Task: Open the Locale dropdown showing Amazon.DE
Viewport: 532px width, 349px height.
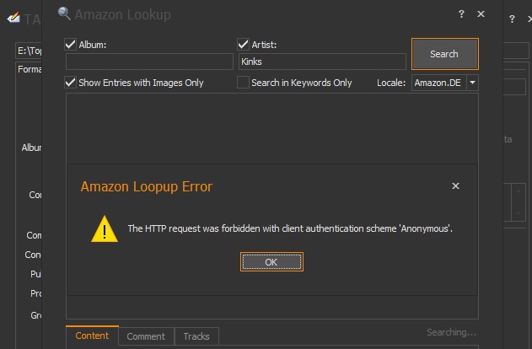Action: [472, 83]
